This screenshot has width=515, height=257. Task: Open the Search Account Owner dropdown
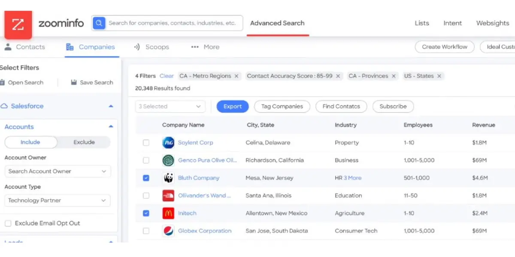pyautogui.click(x=58, y=171)
